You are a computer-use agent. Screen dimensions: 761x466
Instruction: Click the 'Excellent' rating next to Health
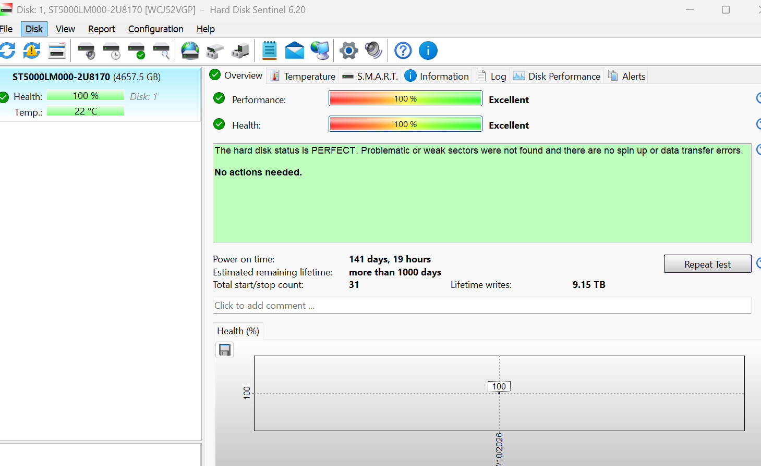509,125
